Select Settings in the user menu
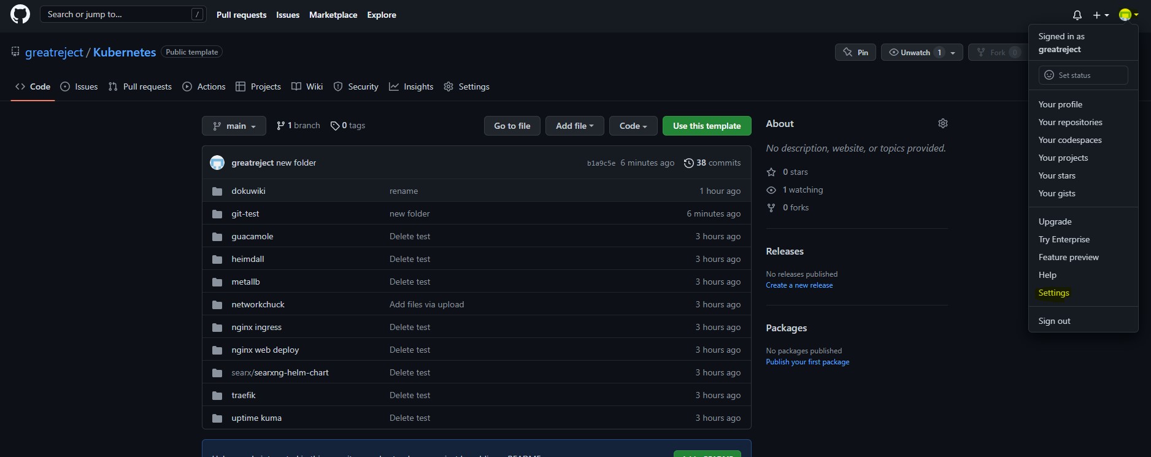 1053,293
